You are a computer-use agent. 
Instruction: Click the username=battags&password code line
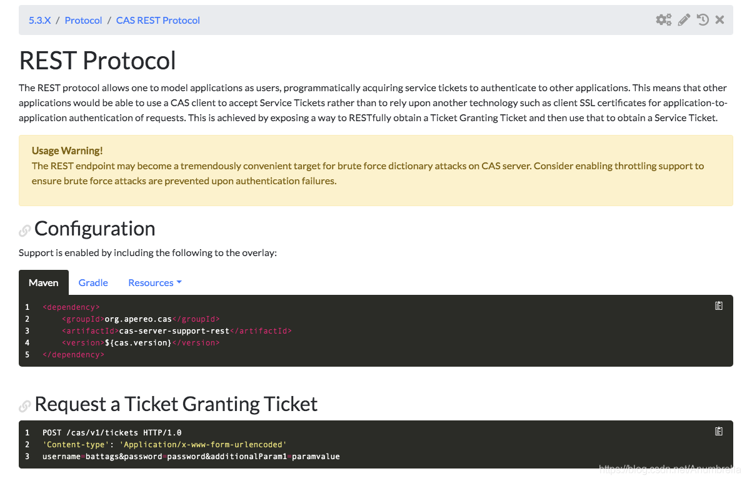point(191,457)
